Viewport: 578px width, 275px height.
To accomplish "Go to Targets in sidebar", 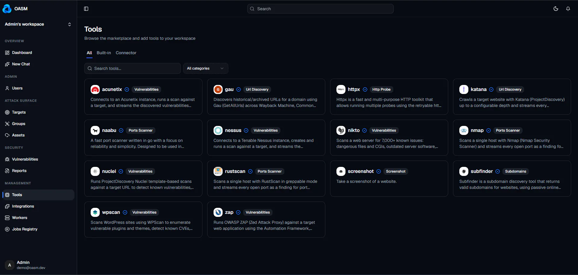I will 38,112.
